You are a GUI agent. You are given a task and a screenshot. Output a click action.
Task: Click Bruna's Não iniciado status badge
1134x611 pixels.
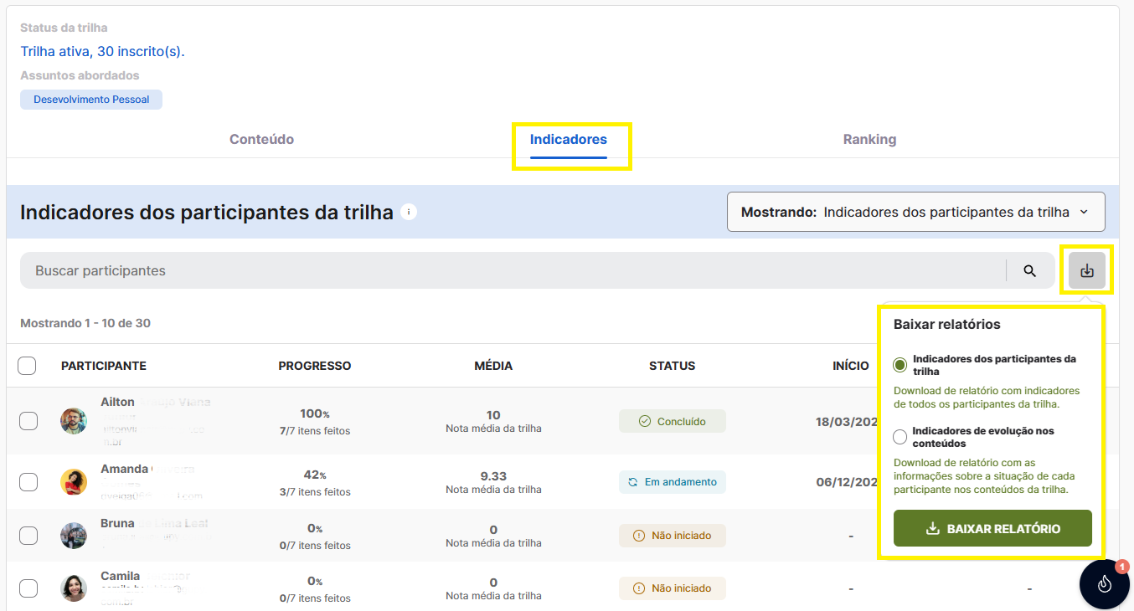click(673, 536)
